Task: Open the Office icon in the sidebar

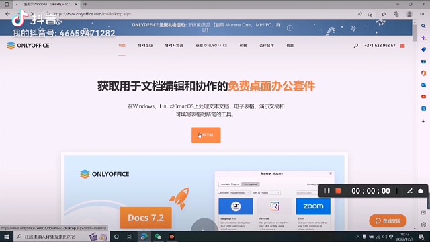Action: [423, 73]
